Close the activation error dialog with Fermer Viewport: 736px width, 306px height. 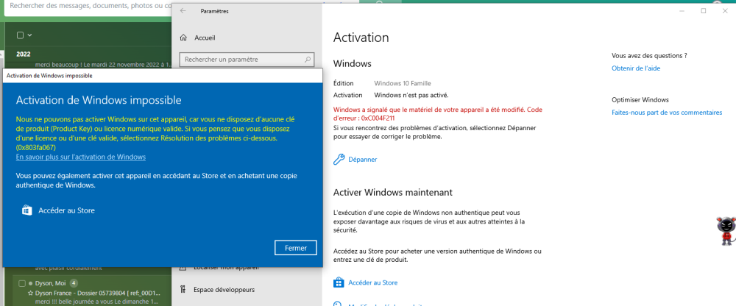coord(296,248)
